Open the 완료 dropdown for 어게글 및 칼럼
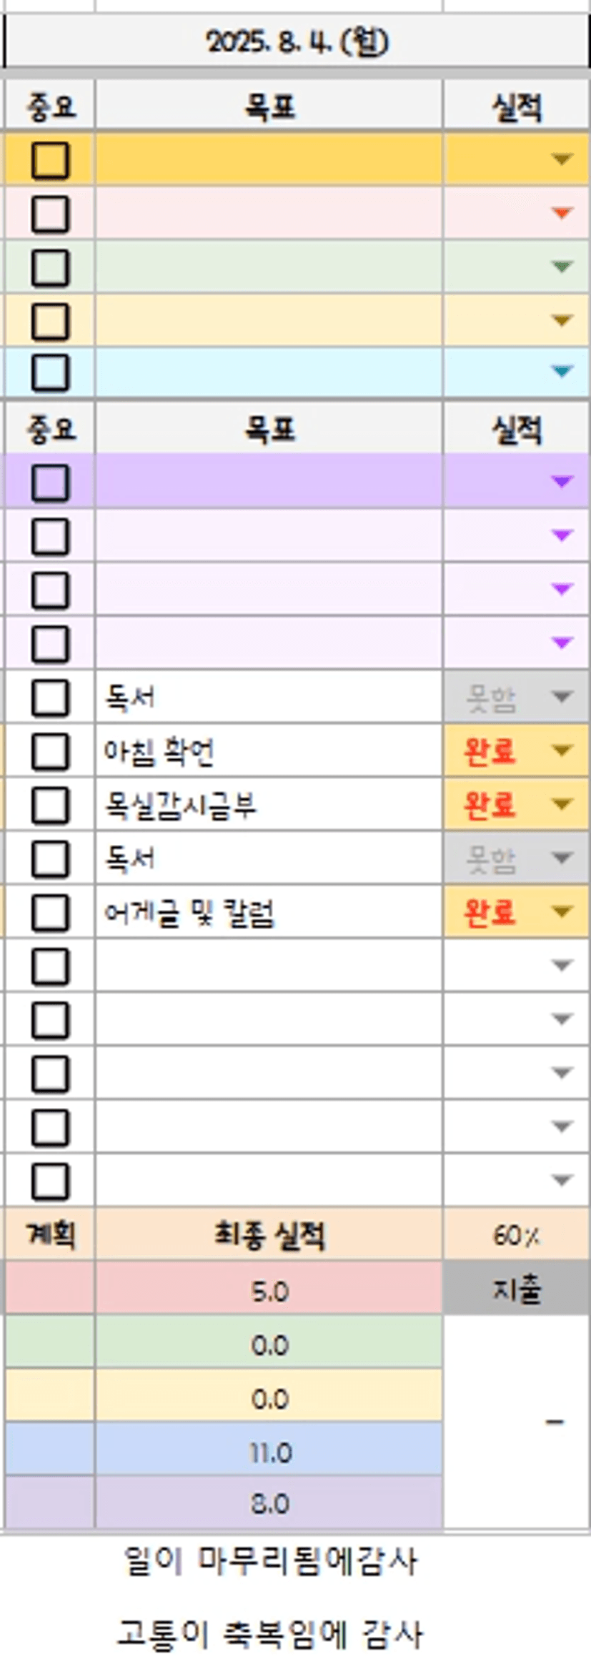591x1669 pixels. [x=562, y=912]
